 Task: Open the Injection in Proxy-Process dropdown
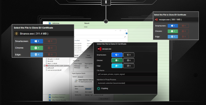click(127, 83)
